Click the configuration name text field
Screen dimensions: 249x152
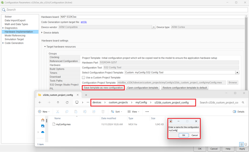[x=184, y=130]
